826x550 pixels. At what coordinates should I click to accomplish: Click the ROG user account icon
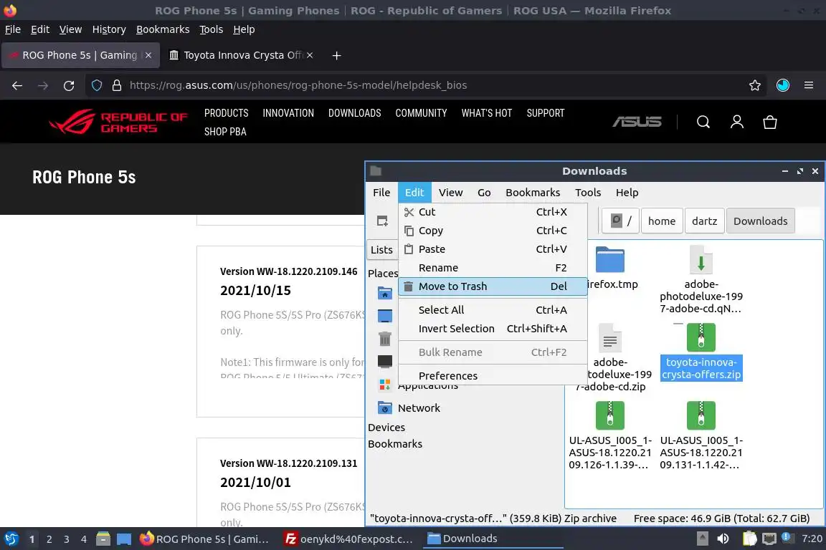click(x=737, y=122)
